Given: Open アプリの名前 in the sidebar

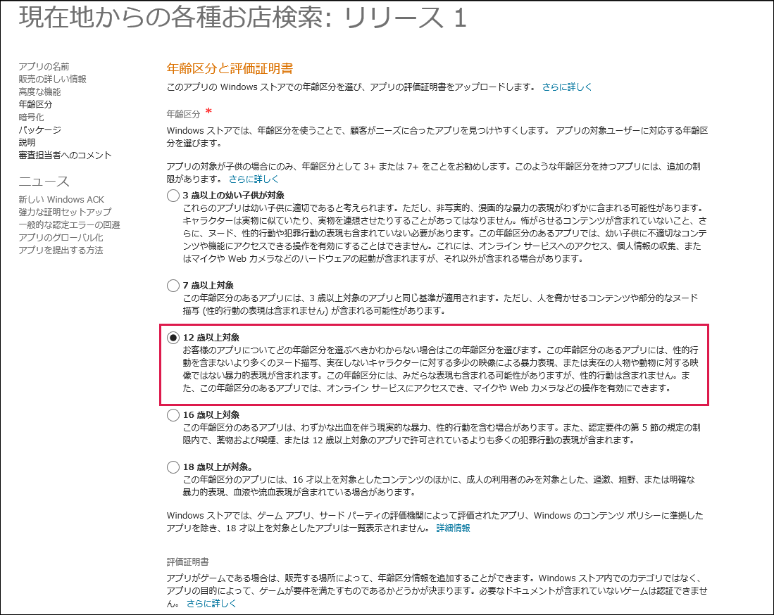Looking at the screenshot, I should coord(44,67).
